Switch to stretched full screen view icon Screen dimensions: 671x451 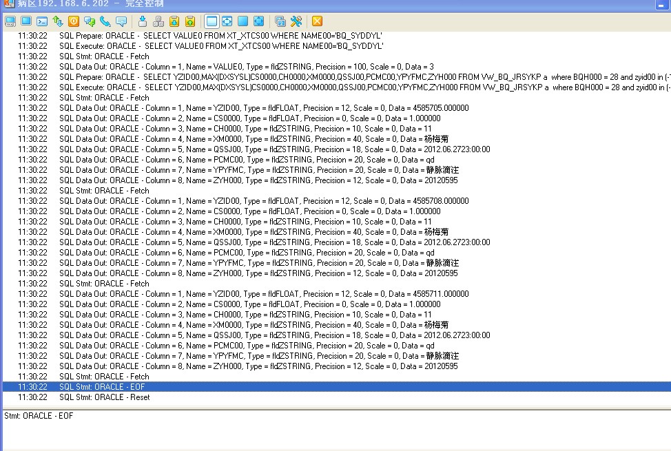pyautogui.click(x=258, y=21)
